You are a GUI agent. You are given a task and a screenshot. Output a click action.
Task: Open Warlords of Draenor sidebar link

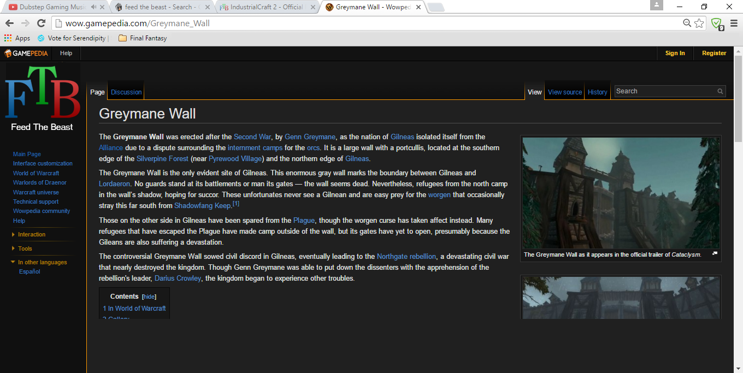point(40,182)
